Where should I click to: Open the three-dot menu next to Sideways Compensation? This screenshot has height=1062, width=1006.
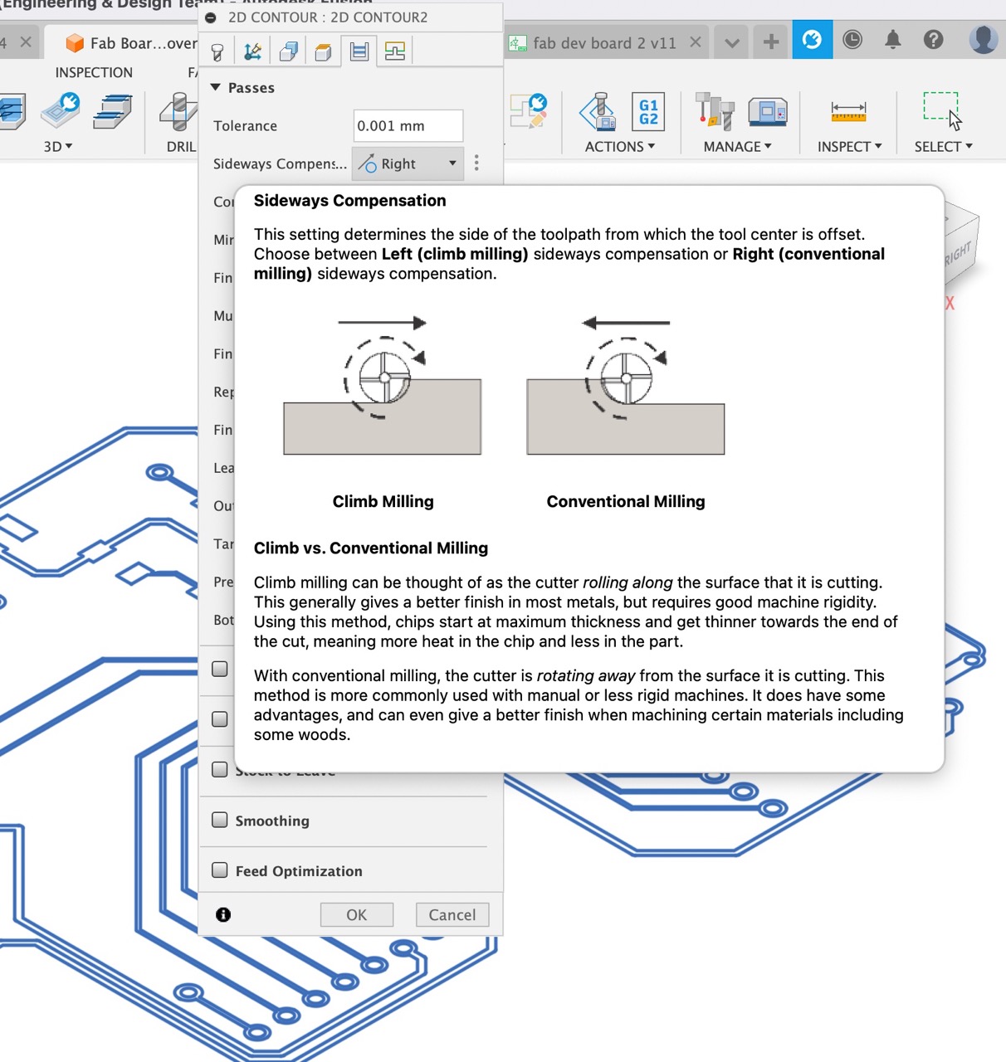tap(476, 163)
